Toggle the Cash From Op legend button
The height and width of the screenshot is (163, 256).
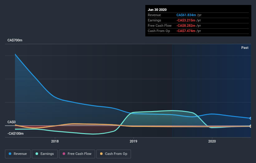coord(114,154)
